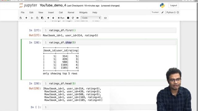The image size is (198, 111).
Task: Copy selected cells icon
Action: click(x=37, y=18)
